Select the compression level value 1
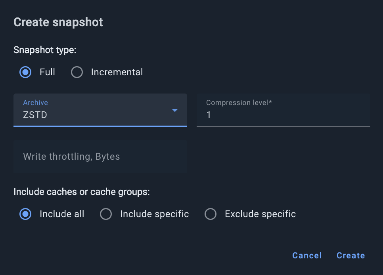Screen dimensions: 383x275 (208, 115)
